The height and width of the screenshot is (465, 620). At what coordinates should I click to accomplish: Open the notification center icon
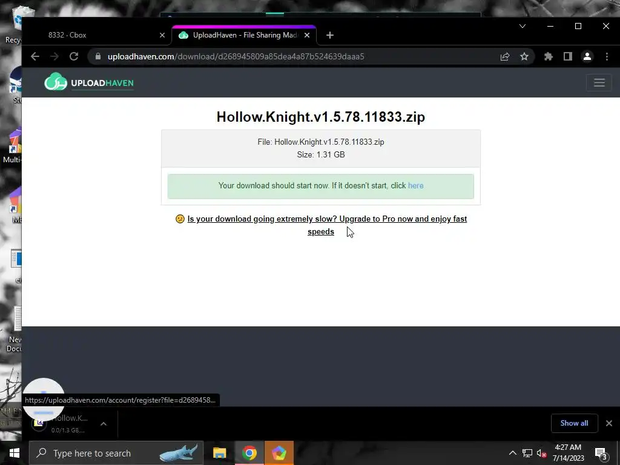click(601, 453)
